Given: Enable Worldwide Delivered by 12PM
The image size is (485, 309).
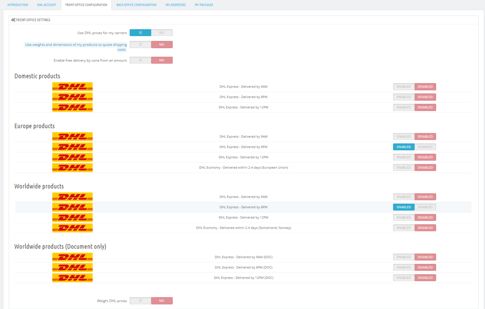Looking at the screenshot, I should point(404,217).
